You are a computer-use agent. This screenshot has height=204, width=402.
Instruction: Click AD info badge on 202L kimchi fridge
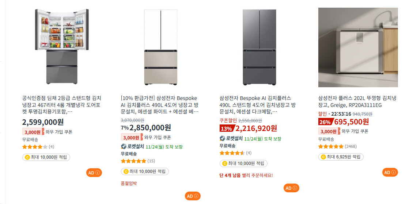pyautogui.click(x=390, y=173)
